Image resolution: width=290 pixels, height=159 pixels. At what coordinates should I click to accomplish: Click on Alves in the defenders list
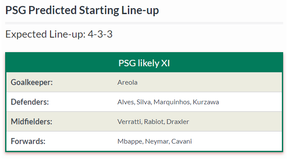click(126, 102)
